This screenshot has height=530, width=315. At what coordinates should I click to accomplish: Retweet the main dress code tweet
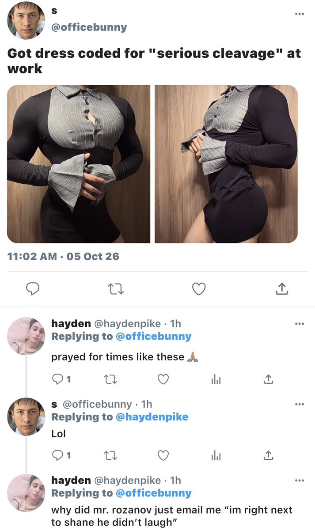(x=116, y=289)
